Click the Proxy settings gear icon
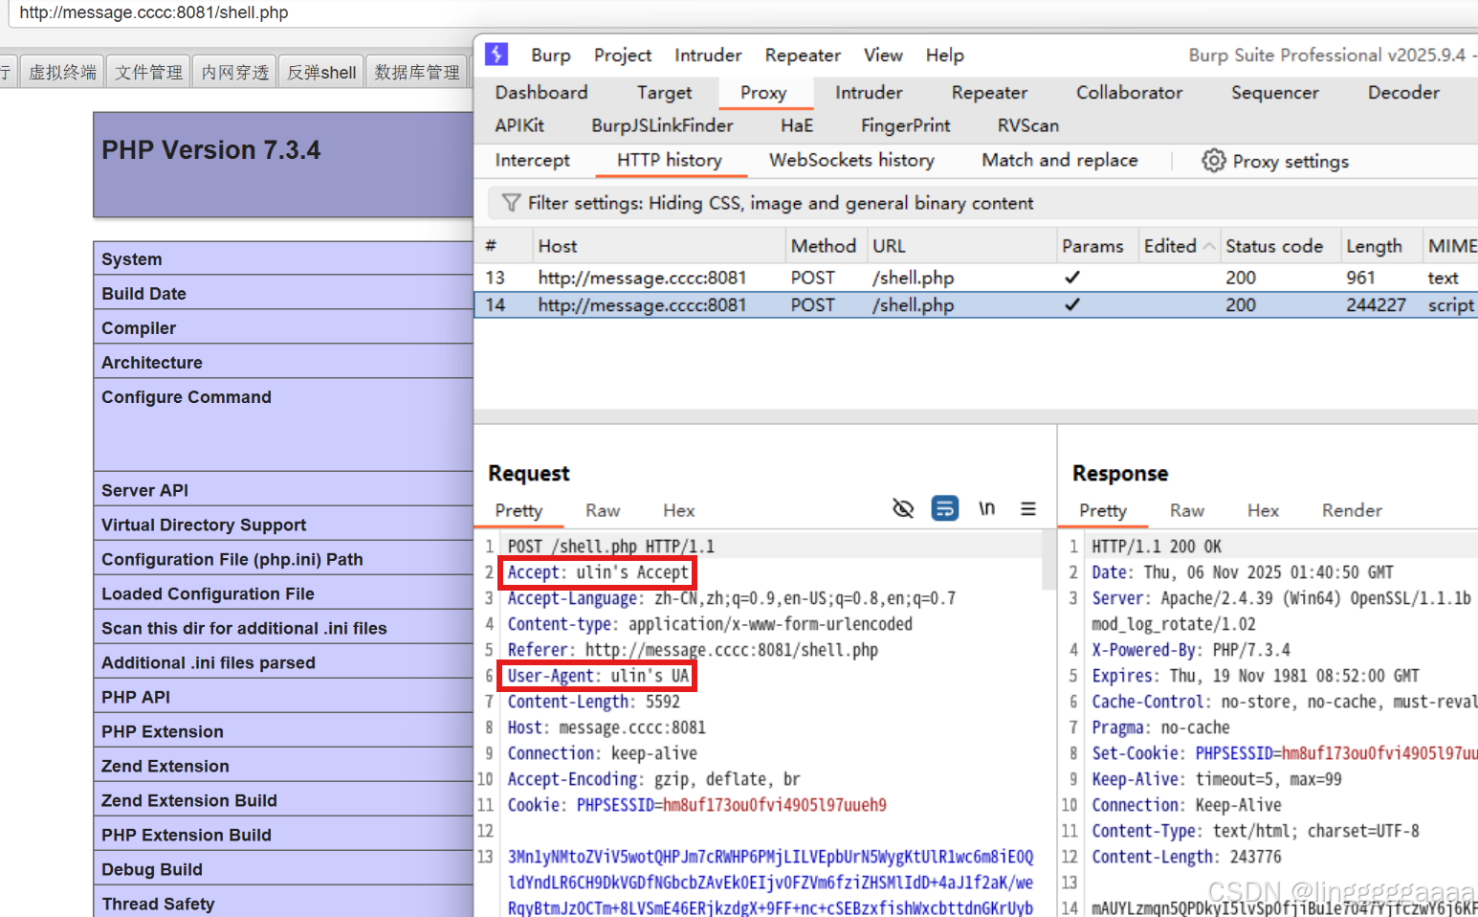Image resolution: width=1478 pixels, height=917 pixels. 1213,161
